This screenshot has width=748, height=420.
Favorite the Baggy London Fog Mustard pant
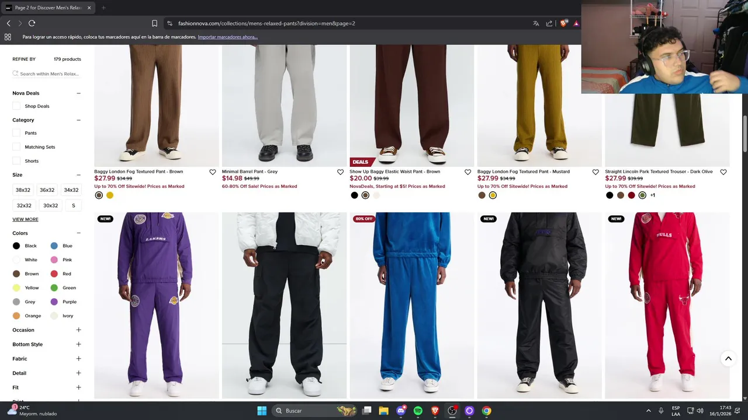595,172
